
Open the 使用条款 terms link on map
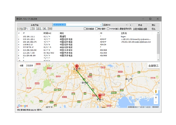(x=155, y=107)
